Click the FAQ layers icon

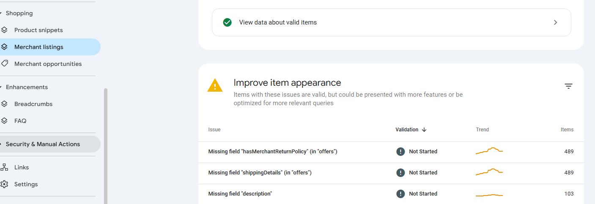point(4,121)
